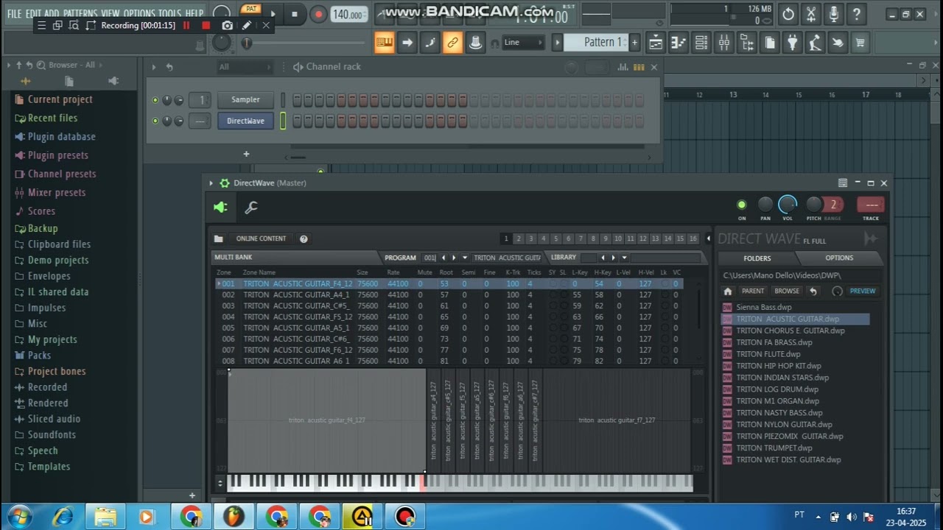Open Bandicam from the taskbar

point(405,517)
